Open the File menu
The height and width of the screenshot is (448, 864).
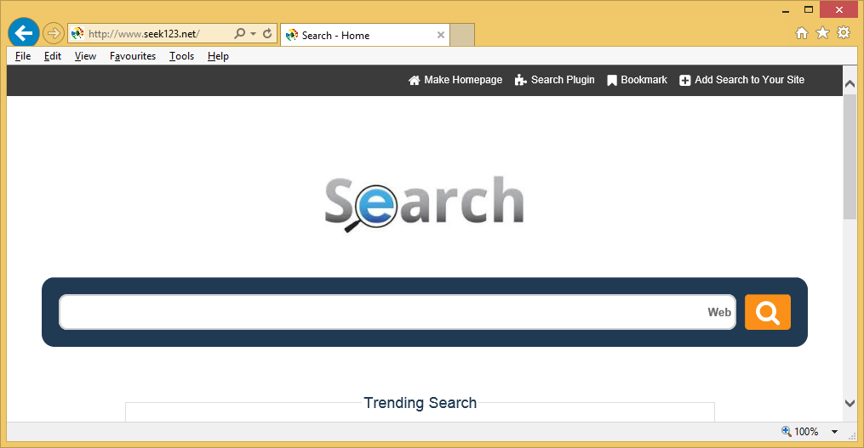coord(23,56)
